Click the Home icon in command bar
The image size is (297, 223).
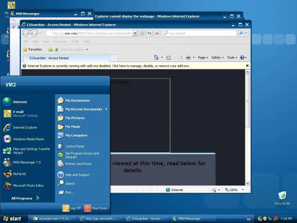156,57
